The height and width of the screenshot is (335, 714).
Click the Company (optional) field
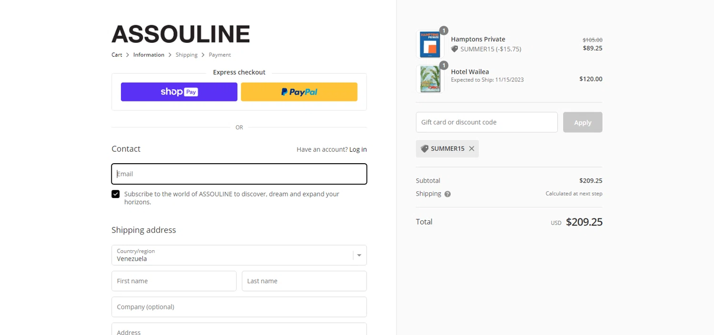coord(239,307)
